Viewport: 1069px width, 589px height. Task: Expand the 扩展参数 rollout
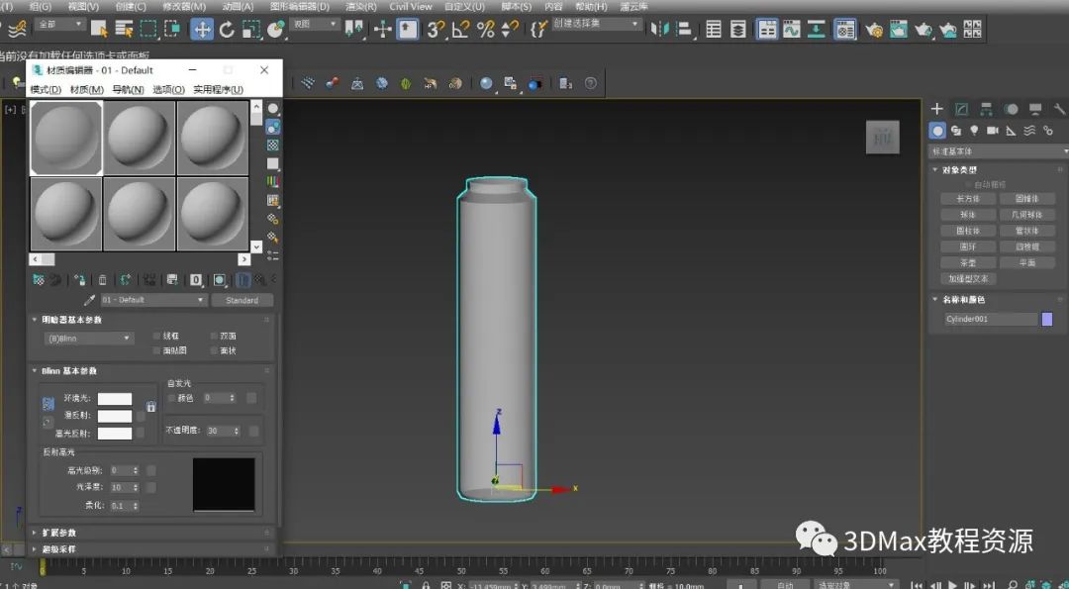(x=58, y=533)
